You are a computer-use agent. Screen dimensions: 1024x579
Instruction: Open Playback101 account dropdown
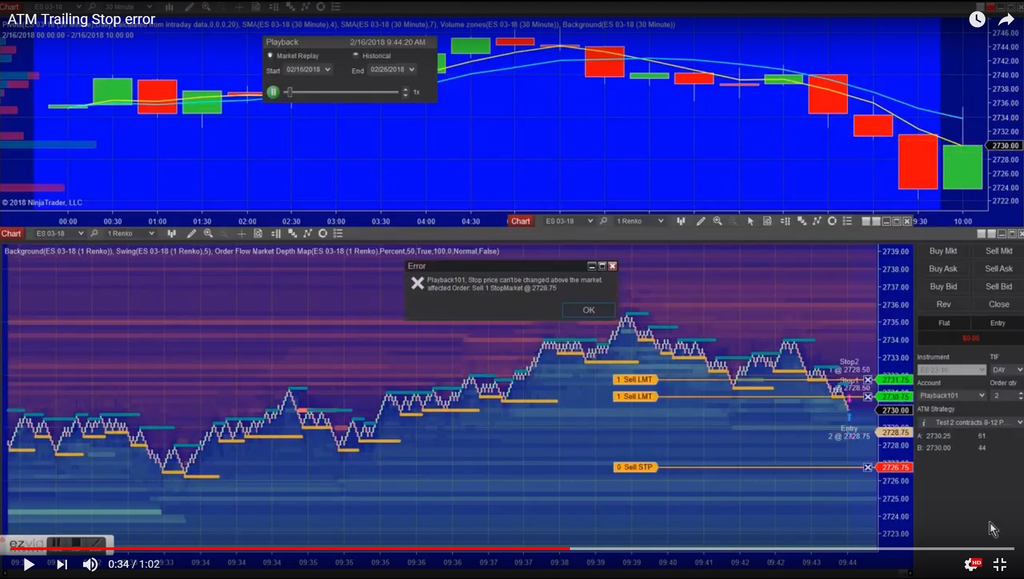tap(952, 396)
